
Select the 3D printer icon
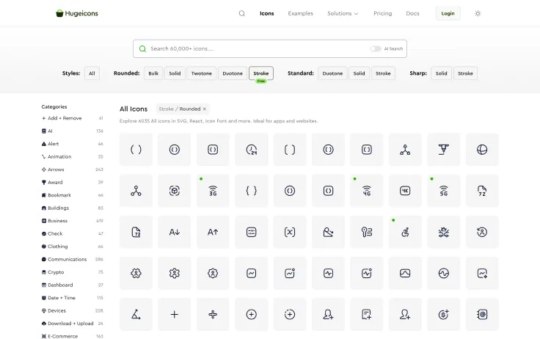pyautogui.click(x=444, y=150)
